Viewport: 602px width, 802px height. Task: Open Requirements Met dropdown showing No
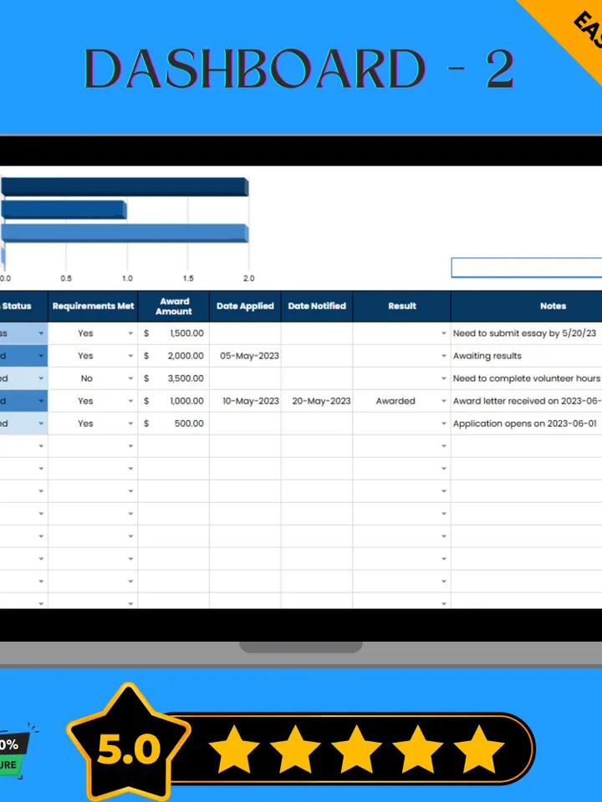[x=130, y=378]
